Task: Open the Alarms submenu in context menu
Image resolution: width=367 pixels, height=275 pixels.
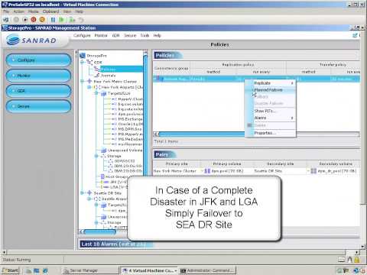Action: tap(271, 118)
